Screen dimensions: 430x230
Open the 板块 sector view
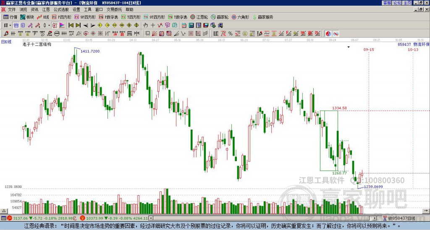coord(27,17)
